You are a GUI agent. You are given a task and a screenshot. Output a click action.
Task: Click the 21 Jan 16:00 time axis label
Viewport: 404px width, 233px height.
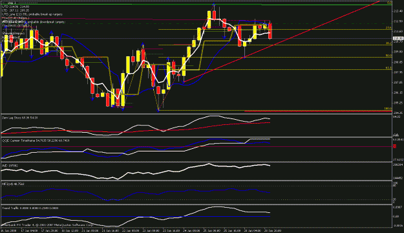pyautogui.click(x=111, y=230)
